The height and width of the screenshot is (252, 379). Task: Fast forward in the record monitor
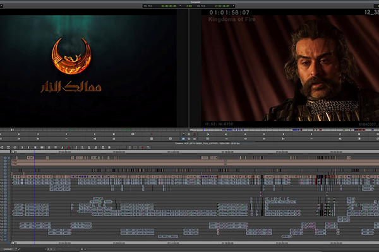point(264,139)
